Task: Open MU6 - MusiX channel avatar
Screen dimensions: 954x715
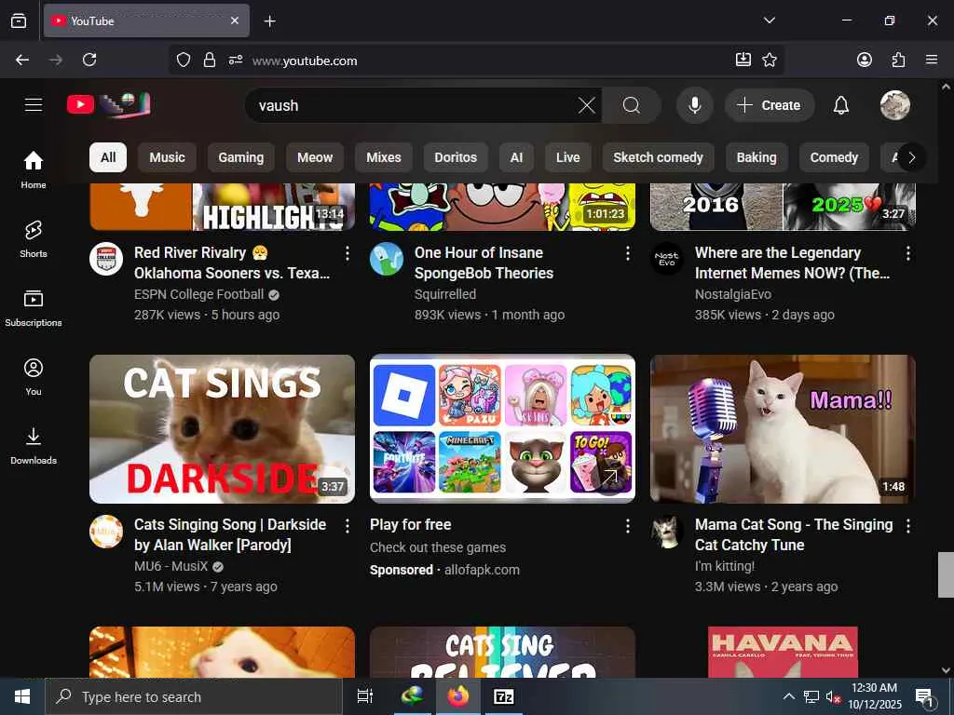Action: (106, 532)
